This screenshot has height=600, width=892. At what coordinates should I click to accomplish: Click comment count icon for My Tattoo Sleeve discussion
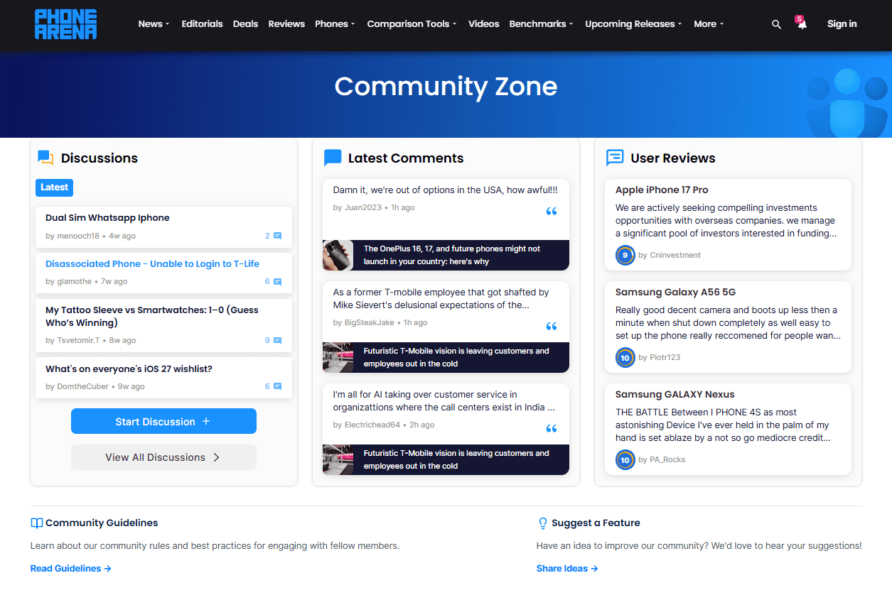[x=278, y=341]
